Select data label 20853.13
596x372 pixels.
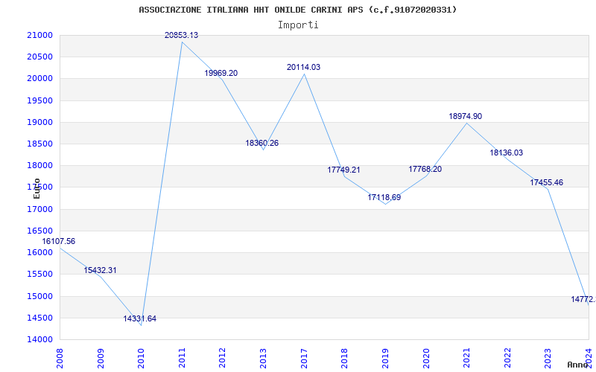[181, 35]
